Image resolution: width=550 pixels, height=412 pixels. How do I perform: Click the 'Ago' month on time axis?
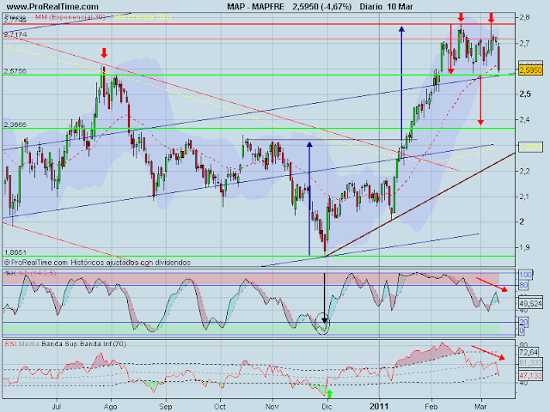point(111,406)
